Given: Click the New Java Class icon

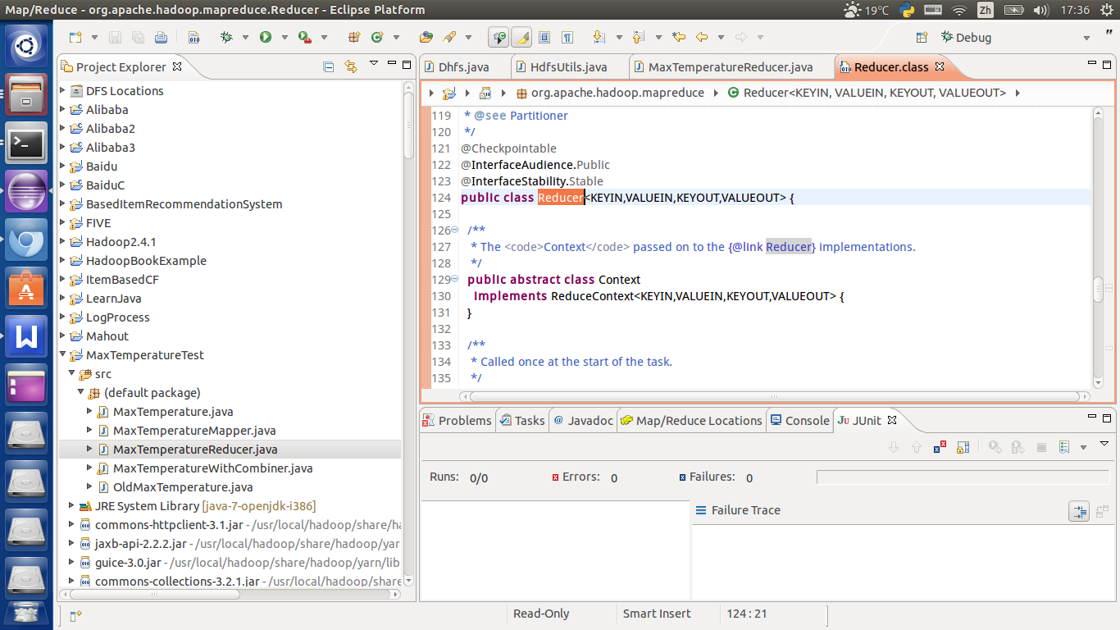Looking at the screenshot, I should (377, 38).
